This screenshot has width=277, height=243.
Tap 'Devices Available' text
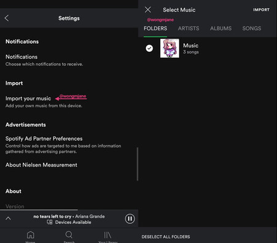point(73,222)
